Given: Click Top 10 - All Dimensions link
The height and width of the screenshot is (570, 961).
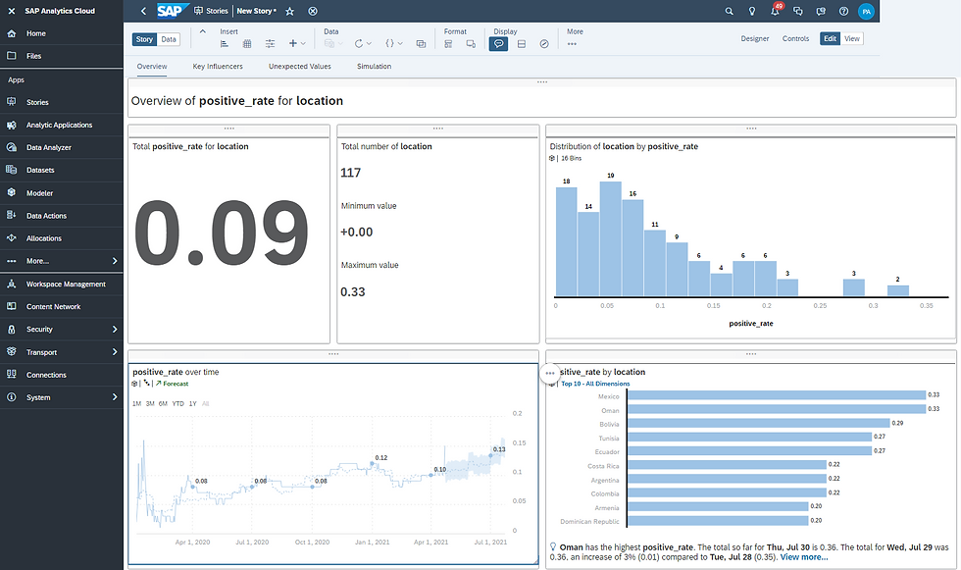Looking at the screenshot, I should [x=595, y=384].
